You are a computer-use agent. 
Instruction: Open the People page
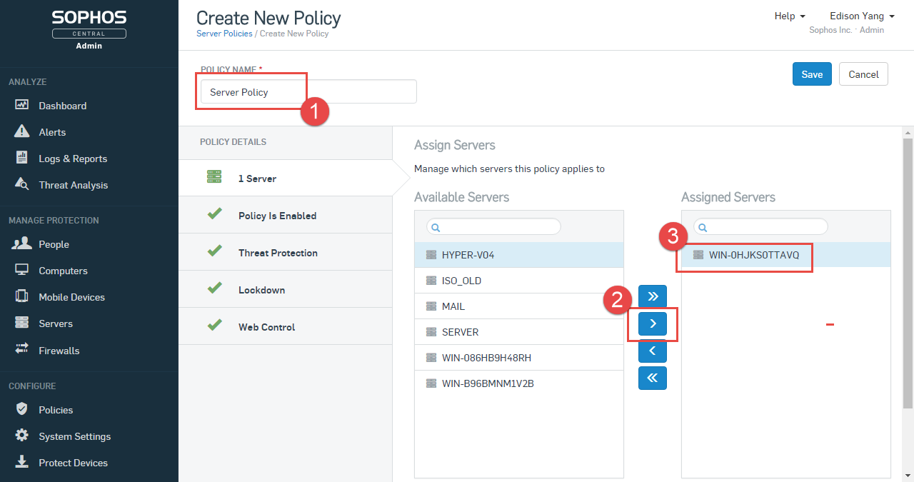tap(54, 244)
